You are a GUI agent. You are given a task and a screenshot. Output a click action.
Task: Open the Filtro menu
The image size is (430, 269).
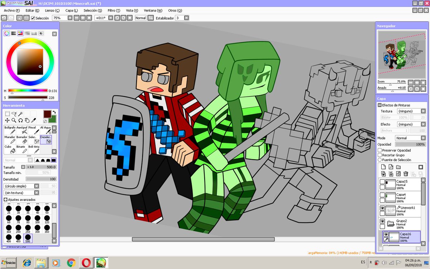[x=114, y=10]
